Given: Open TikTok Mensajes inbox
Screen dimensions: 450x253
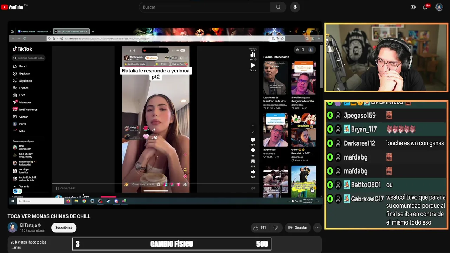Looking at the screenshot, I should tap(22, 102).
